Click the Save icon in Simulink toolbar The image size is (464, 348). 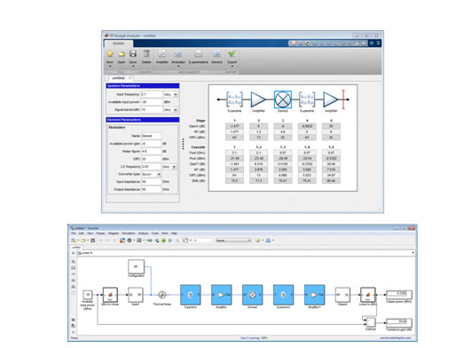pos(92,241)
